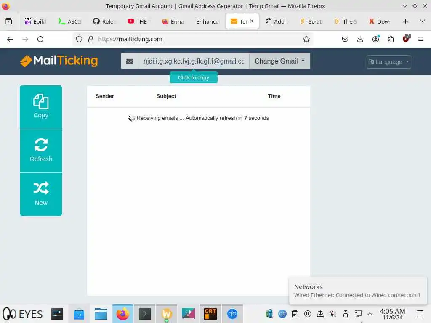Generate a New email address
Viewport: 431px width, 323px height.
tap(41, 194)
